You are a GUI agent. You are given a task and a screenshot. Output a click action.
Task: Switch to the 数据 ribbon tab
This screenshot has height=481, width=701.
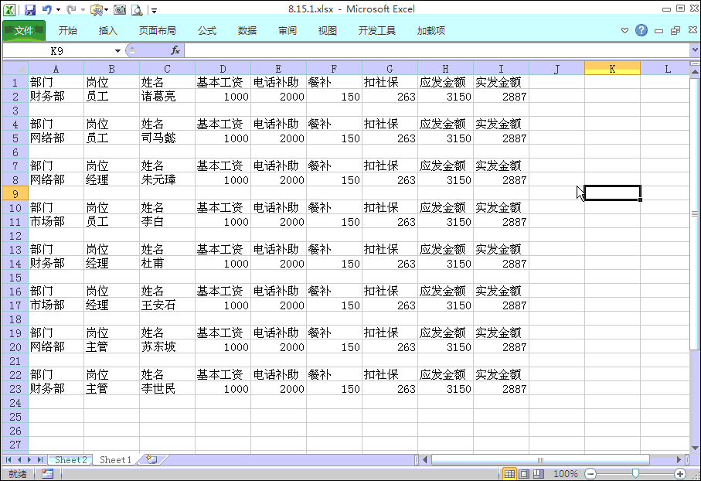tap(247, 30)
